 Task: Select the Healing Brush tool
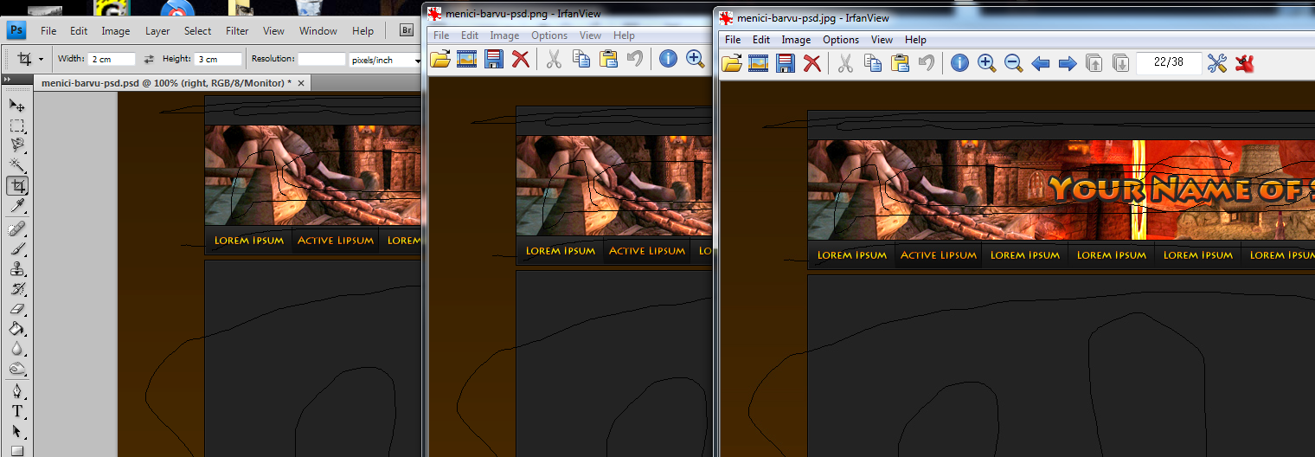pyautogui.click(x=17, y=229)
